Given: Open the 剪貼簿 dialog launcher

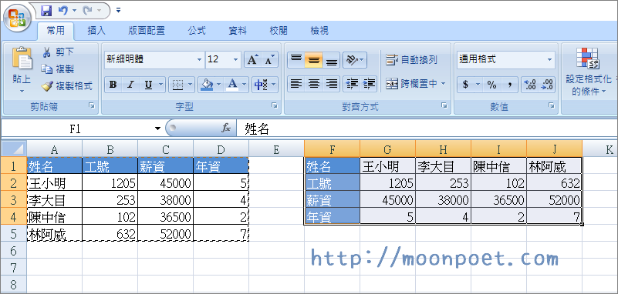Looking at the screenshot, I should click(x=92, y=105).
